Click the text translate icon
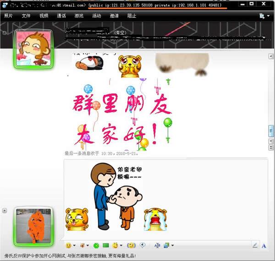Screen dimensions: 275x261 (x=157, y=245)
